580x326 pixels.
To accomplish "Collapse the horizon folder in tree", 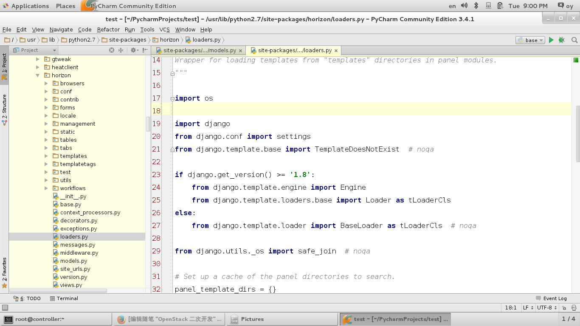I will click(38, 76).
